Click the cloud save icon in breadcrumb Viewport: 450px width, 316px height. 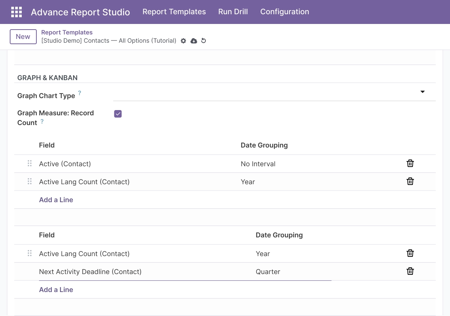pos(193,41)
